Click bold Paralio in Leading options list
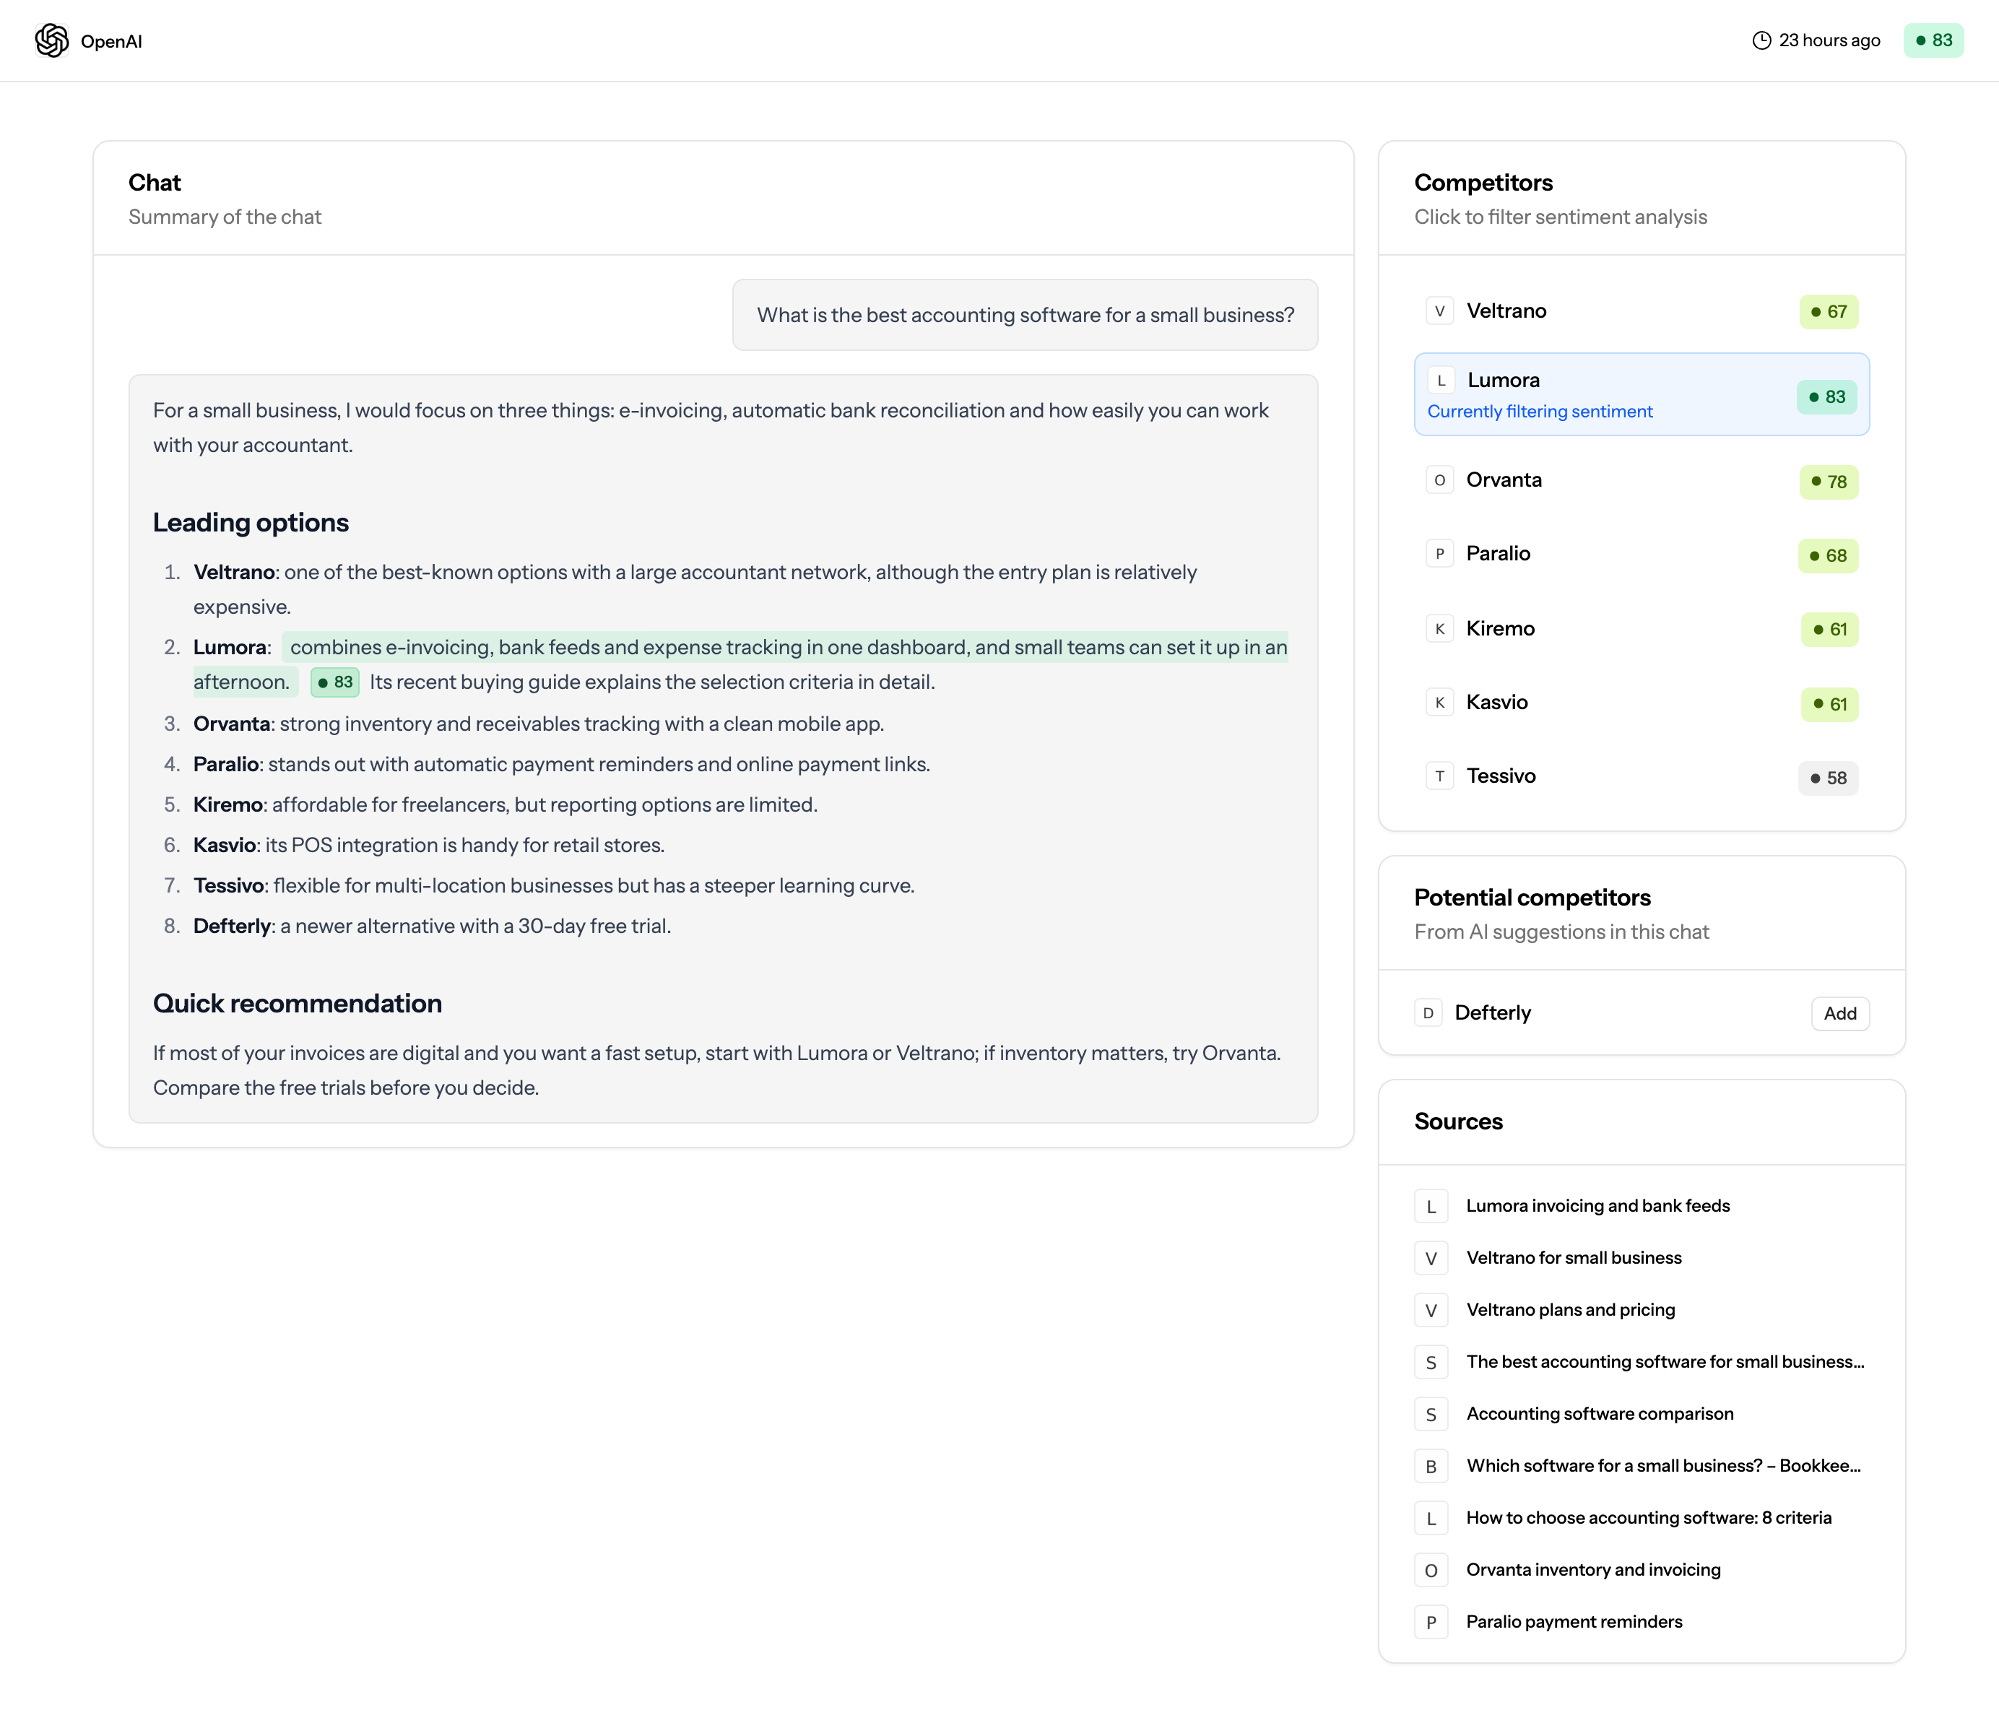 226,765
